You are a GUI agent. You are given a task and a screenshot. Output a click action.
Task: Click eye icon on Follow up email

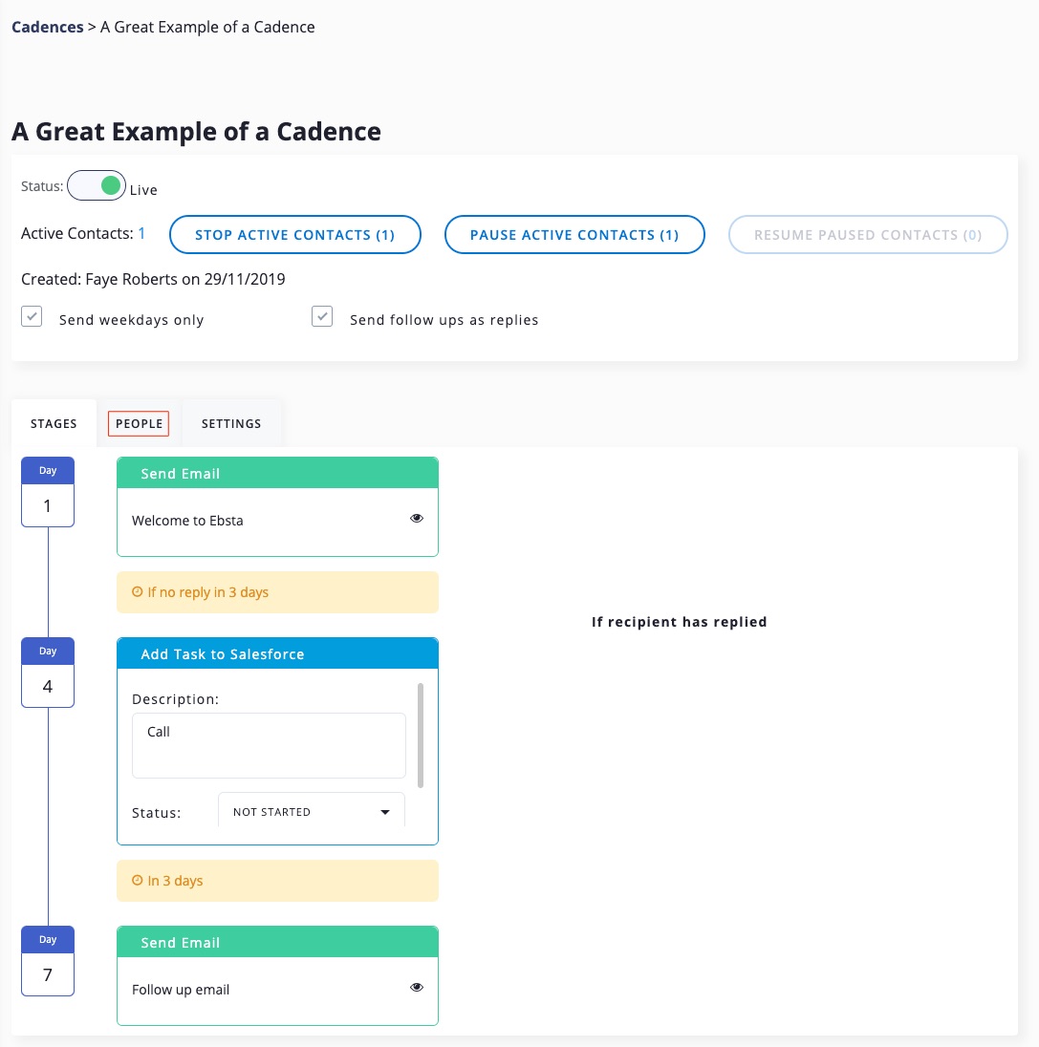417,988
